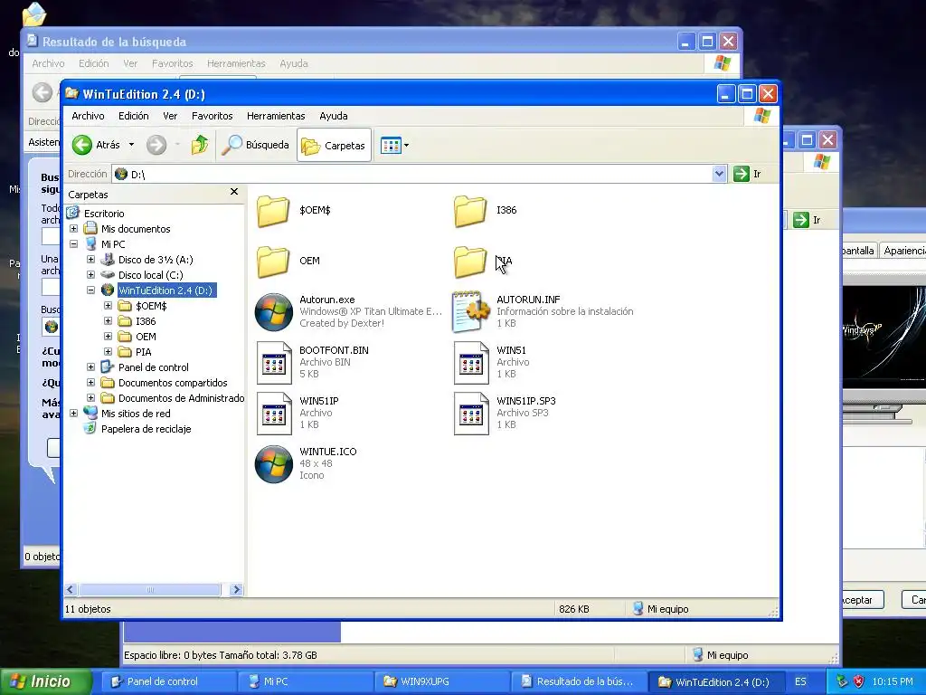This screenshot has width=926, height=695.
Task: Expand Mis sitios de red node
Action: tap(74, 413)
